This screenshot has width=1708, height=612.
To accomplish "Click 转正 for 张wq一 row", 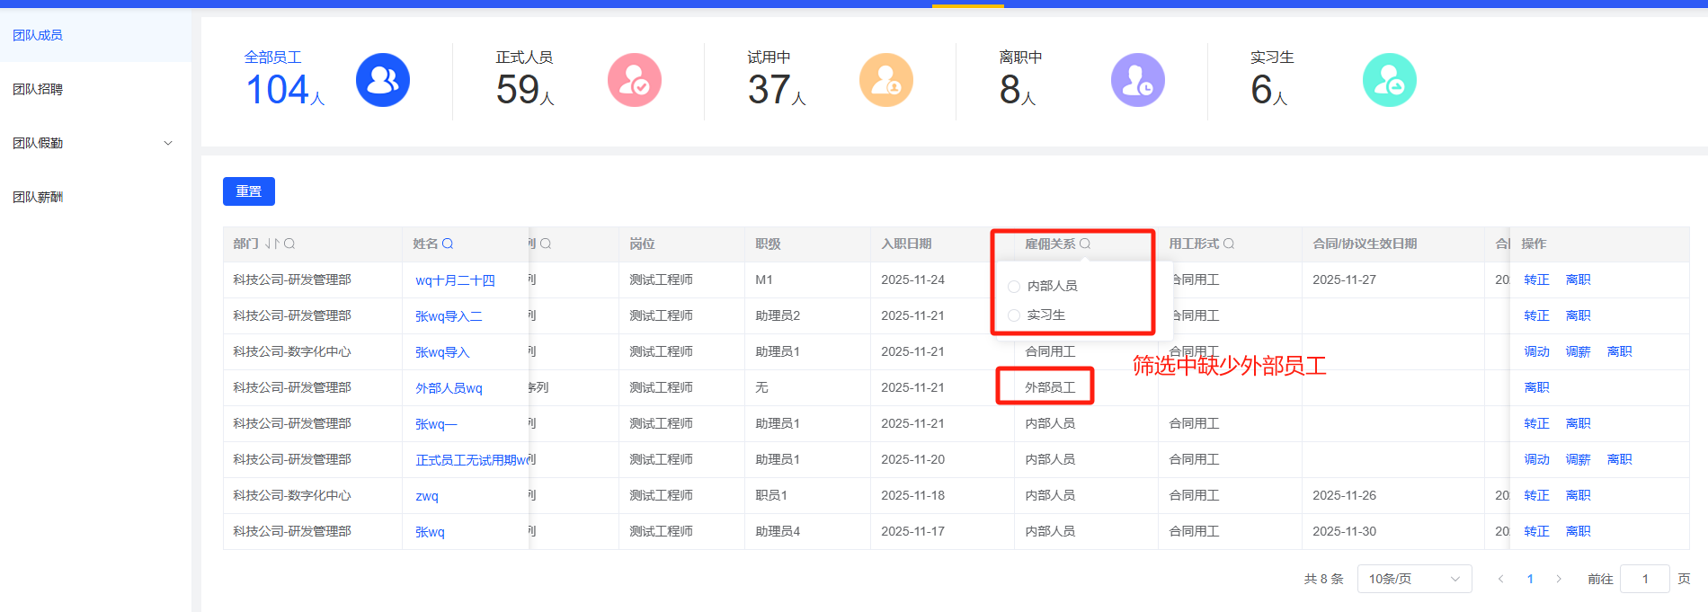I will tap(1537, 423).
